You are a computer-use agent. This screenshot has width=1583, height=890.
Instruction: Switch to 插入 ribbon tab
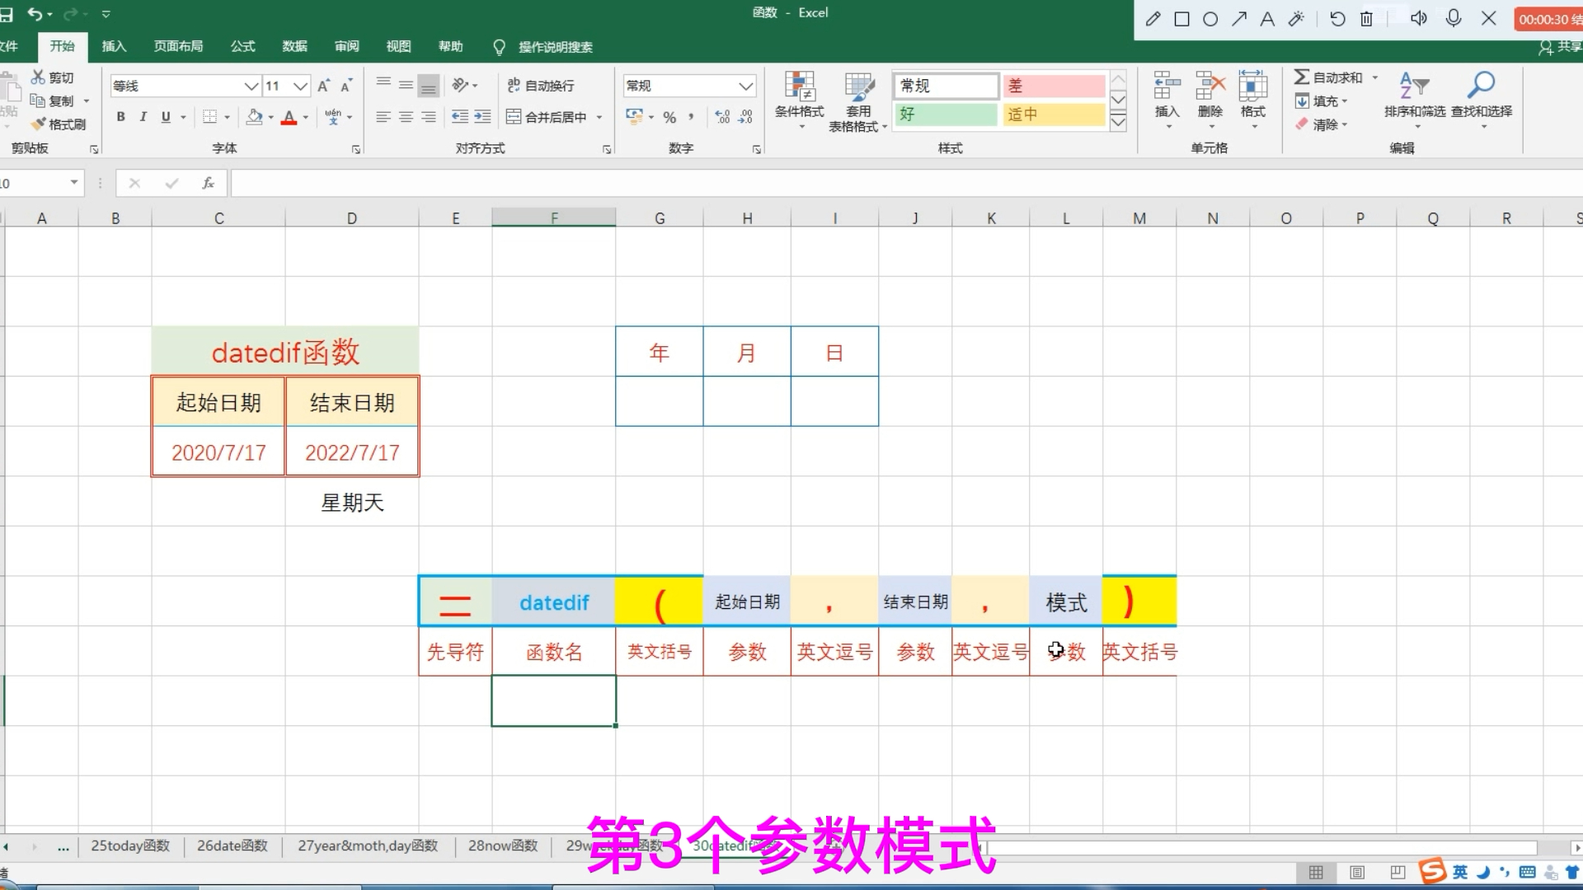coord(114,46)
